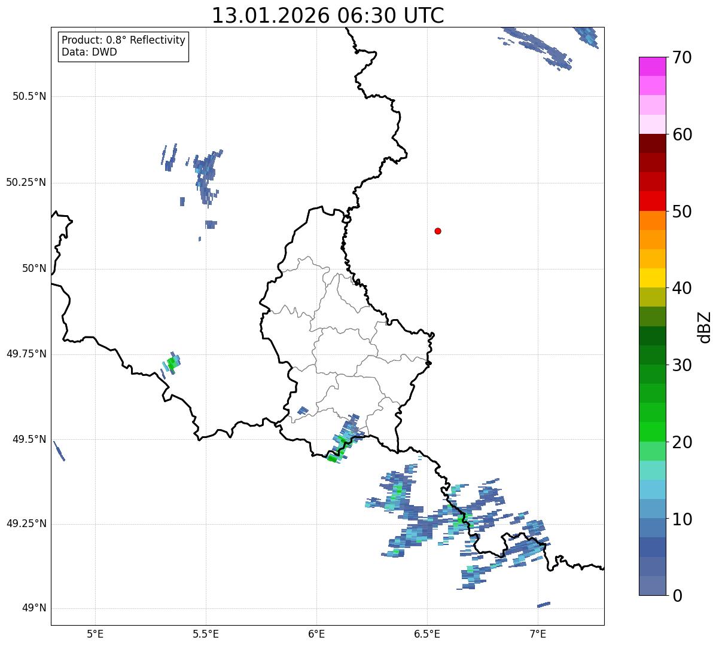Click the colorbar tick label 70

(x=682, y=57)
